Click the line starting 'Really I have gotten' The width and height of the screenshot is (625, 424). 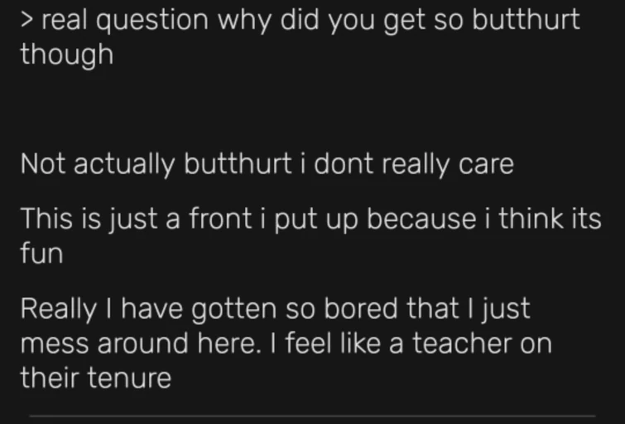point(275,309)
